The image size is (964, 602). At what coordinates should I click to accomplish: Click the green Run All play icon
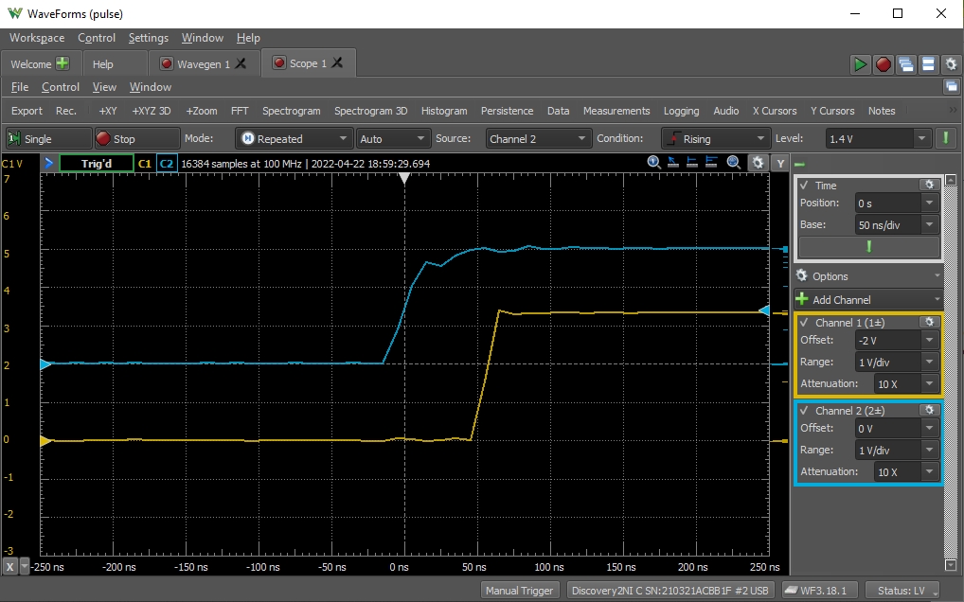click(x=860, y=64)
